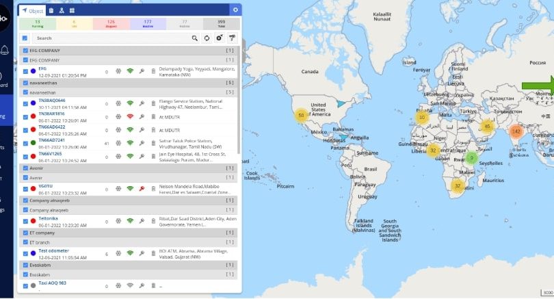Switch to the Object tab
554x299 pixels.
tap(31, 11)
